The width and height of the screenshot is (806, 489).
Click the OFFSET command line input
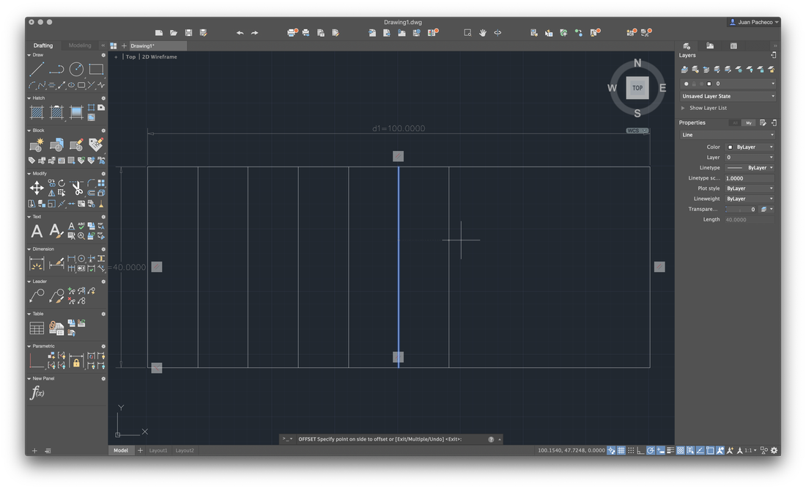point(391,439)
